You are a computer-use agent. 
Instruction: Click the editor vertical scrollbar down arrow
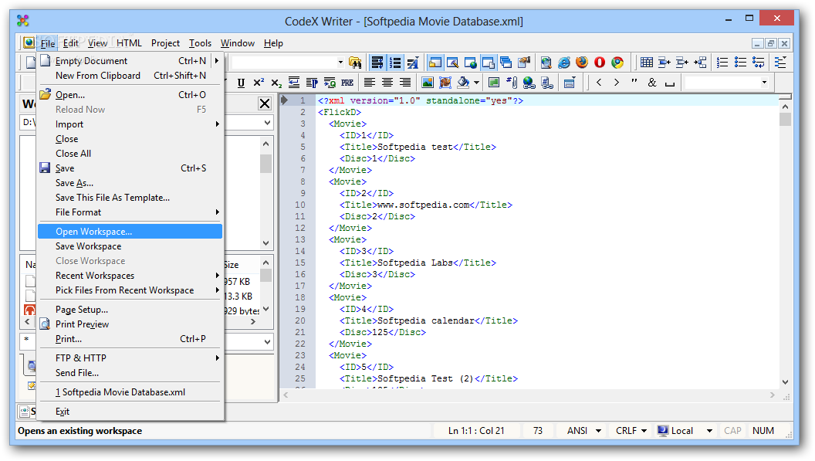785,382
